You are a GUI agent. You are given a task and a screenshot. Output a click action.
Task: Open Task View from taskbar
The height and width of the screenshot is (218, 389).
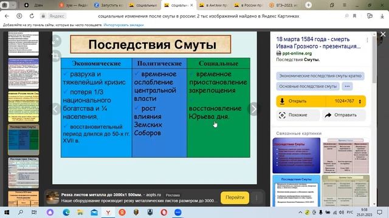point(34,213)
